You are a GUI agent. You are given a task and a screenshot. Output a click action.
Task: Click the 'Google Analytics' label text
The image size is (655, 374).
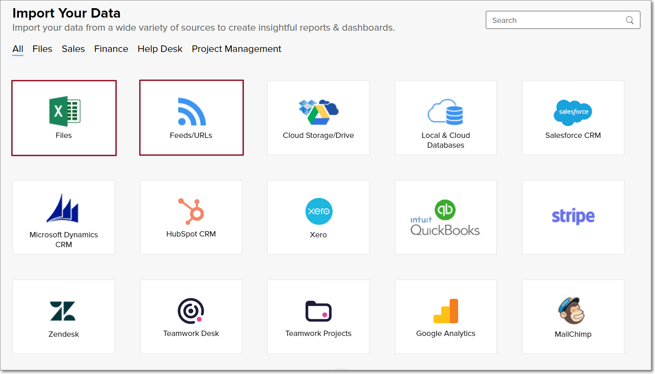coord(446,333)
